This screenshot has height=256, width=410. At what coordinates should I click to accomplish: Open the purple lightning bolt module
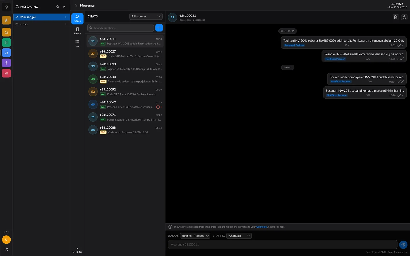tap(6, 63)
